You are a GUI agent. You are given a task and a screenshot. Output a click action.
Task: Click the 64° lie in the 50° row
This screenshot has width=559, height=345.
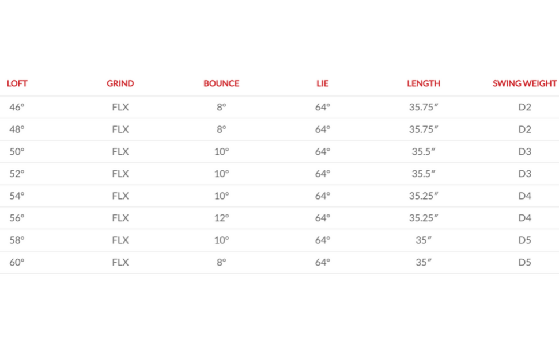(x=323, y=152)
